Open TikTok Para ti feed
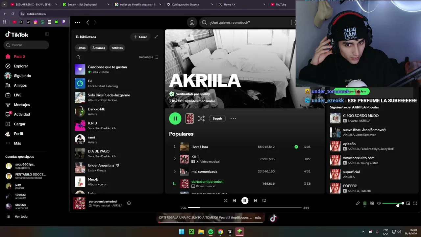 (15, 57)
